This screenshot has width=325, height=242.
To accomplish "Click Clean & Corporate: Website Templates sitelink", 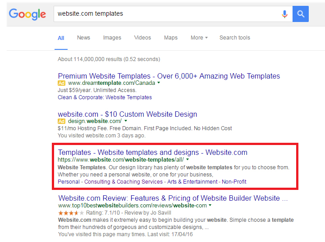I will click(105, 97).
